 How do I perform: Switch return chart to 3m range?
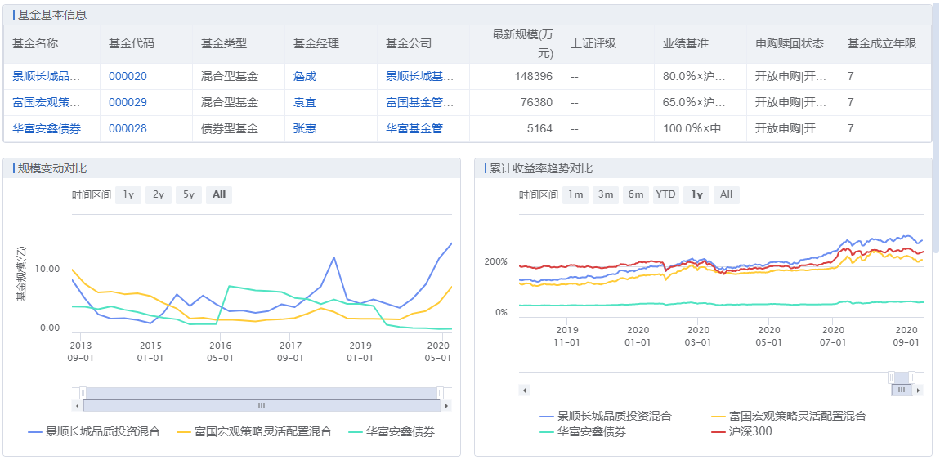pos(606,194)
